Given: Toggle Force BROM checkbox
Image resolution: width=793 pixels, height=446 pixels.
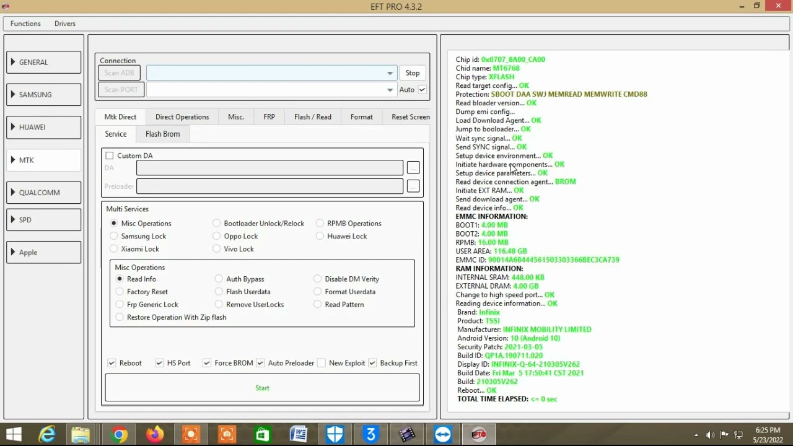Looking at the screenshot, I should 207,363.
